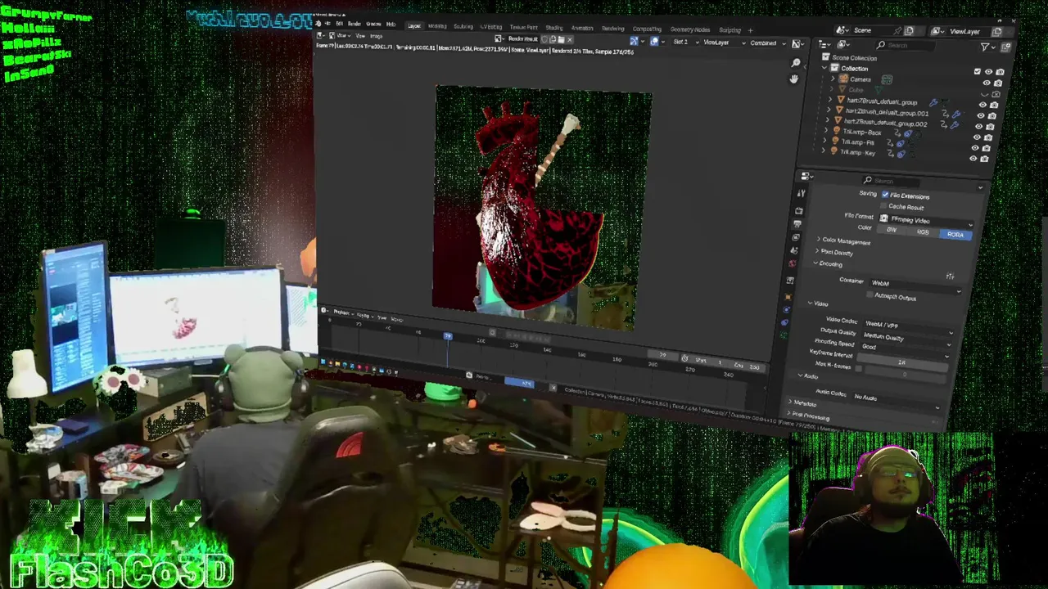Open the World properties tab
Image resolution: width=1048 pixels, height=589 pixels.
793,263
